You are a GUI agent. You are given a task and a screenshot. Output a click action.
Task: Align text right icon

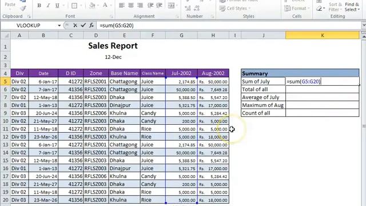[x=140, y=5]
